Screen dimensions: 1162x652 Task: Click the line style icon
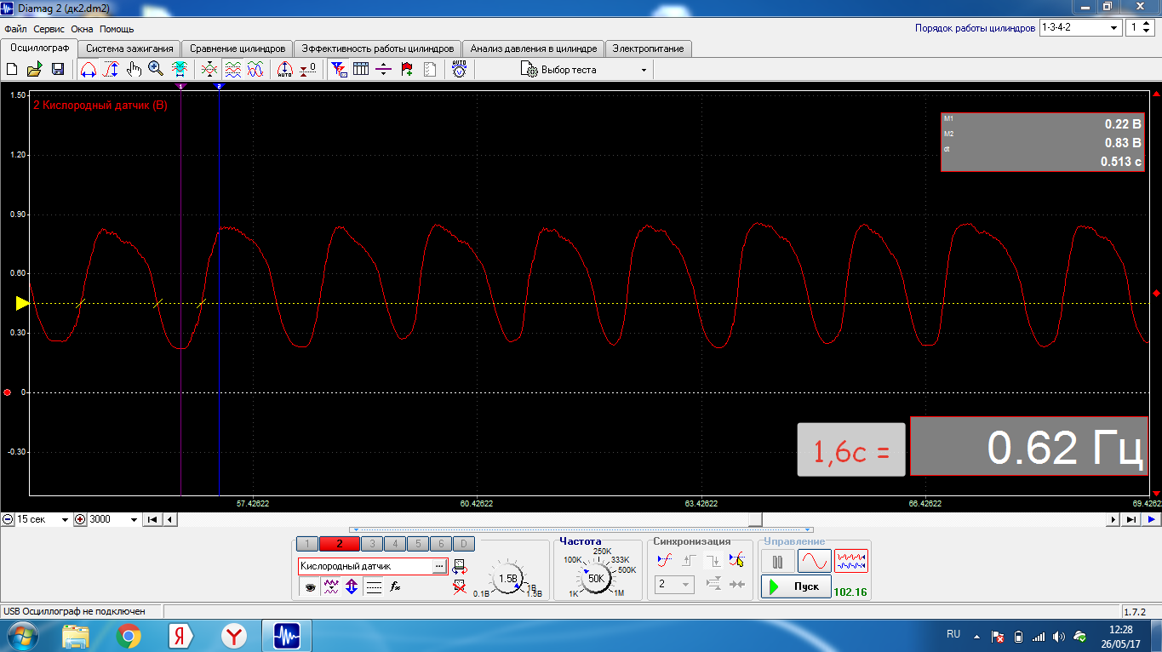[374, 586]
